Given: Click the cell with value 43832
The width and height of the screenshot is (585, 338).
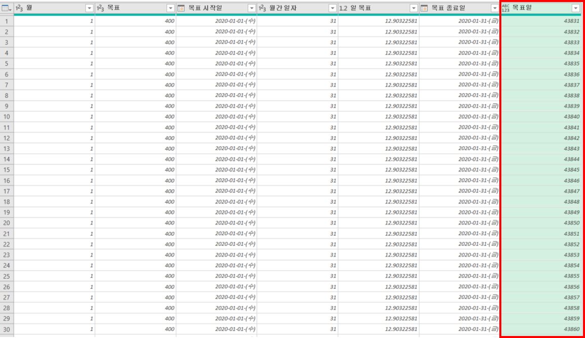Looking at the screenshot, I should tap(540, 32).
